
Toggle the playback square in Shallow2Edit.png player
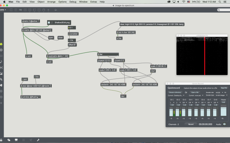pyautogui.click(x=49, y=23)
